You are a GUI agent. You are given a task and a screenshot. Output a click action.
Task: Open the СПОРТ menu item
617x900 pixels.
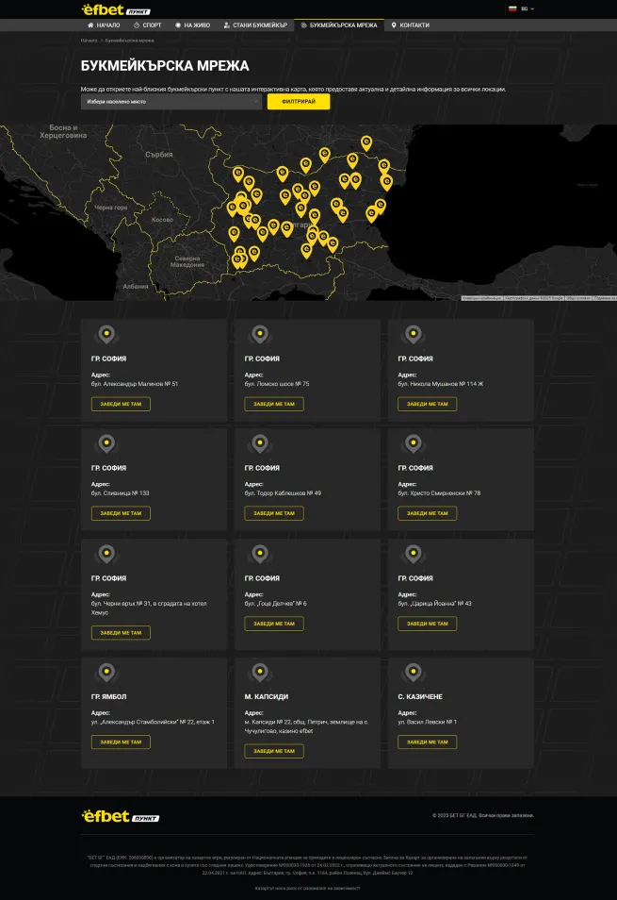147,25
